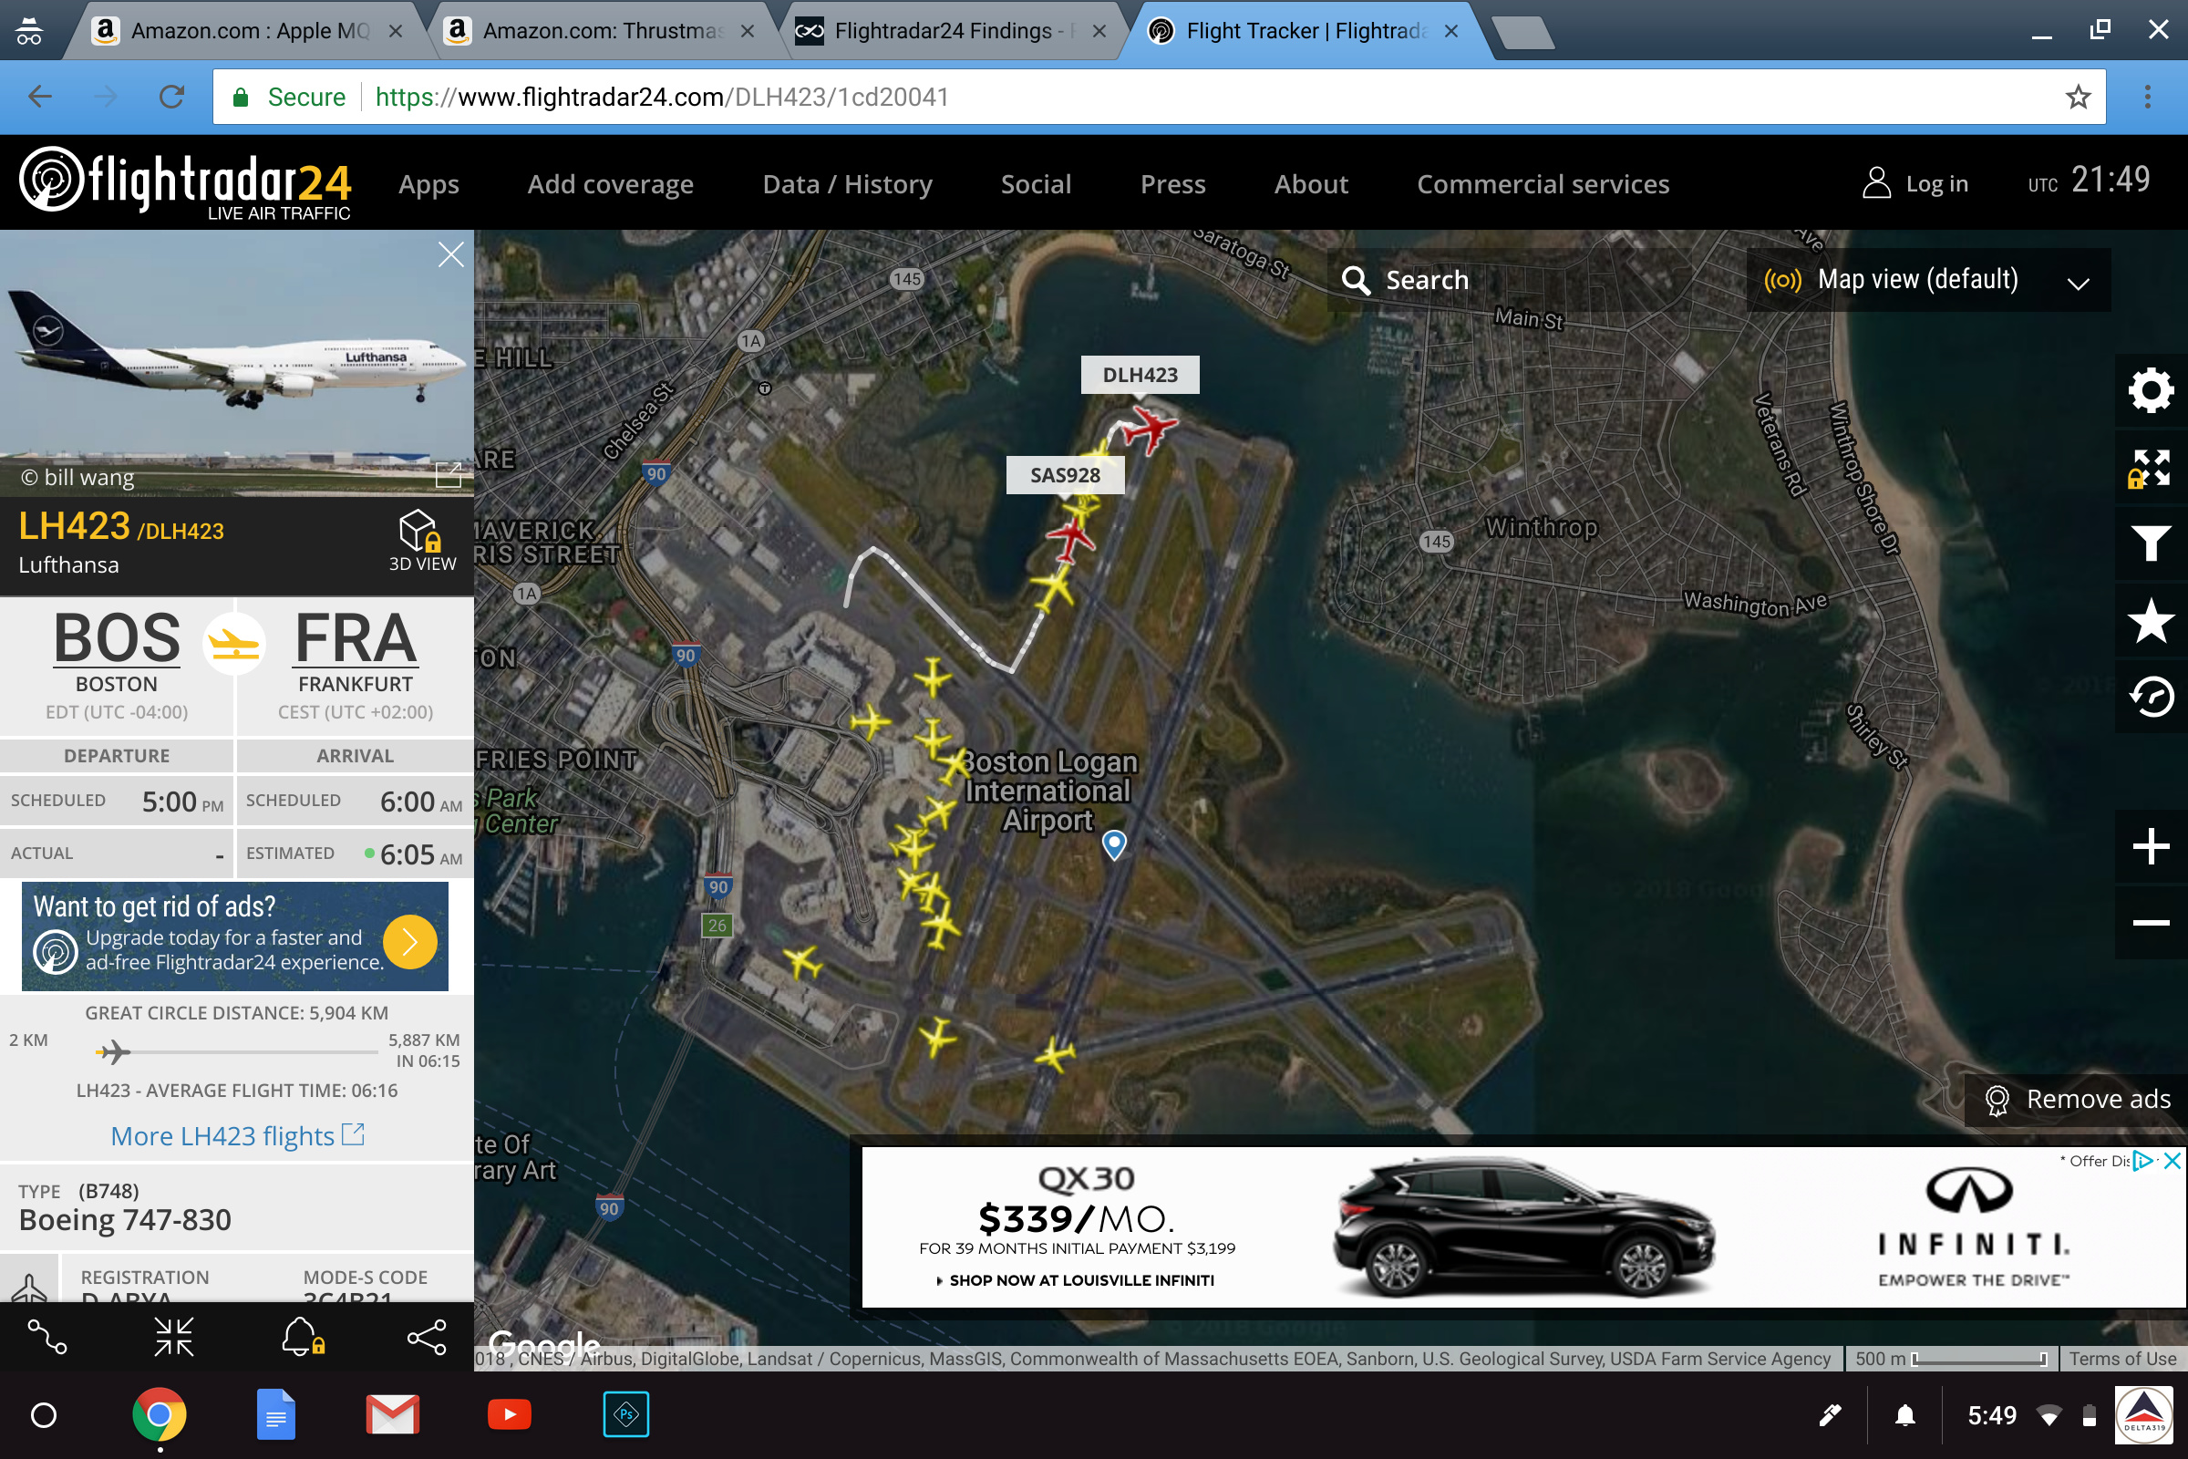Toggle follow aircraft center icon
The image size is (2188, 1459).
tap(174, 1337)
